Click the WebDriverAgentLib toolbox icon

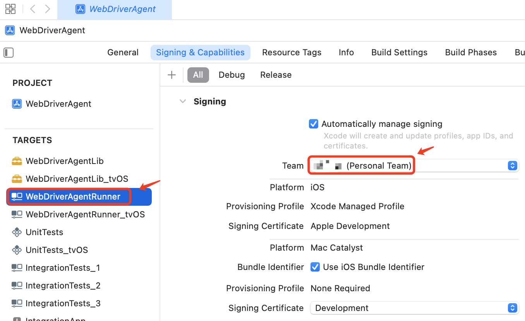[17, 161]
